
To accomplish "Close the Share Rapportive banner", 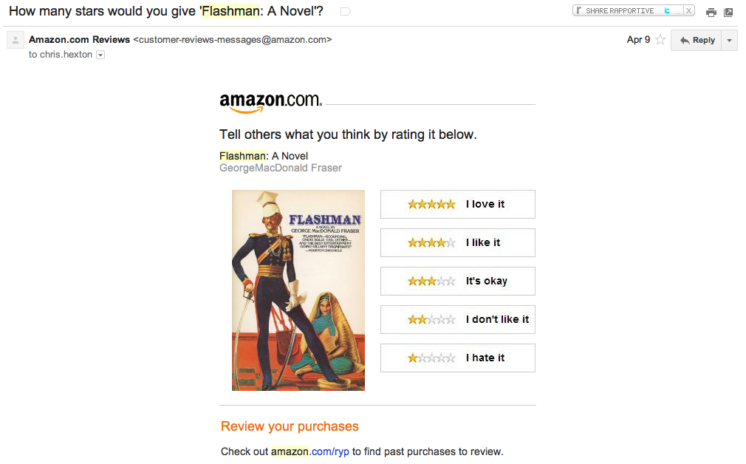I will point(688,10).
